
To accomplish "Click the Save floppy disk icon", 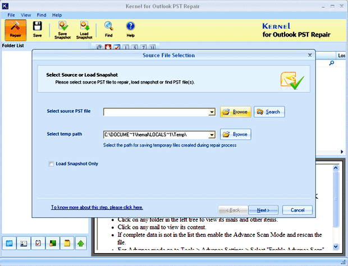I will pos(37,26).
